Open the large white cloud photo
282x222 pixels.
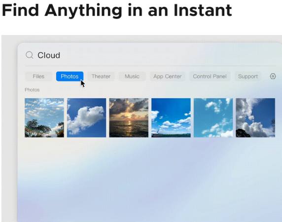(x=86, y=117)
